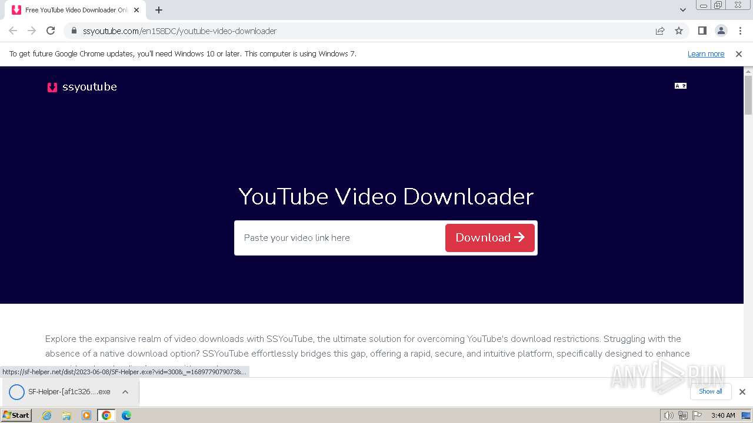Click the share page icon in address bar
Screen dimensions: 753x423
click(660, 31)
